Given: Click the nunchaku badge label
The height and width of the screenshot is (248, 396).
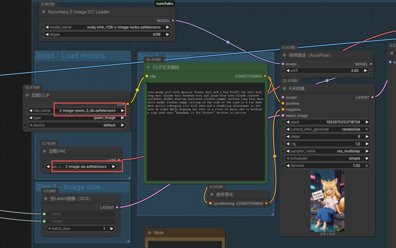Looking at the screenshot, I should [x=165, y=4].
